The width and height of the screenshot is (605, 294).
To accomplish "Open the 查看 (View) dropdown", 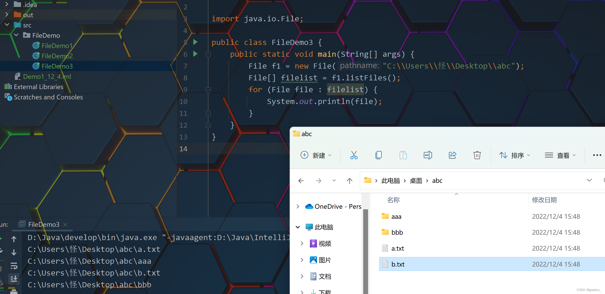I will [560, 155].
